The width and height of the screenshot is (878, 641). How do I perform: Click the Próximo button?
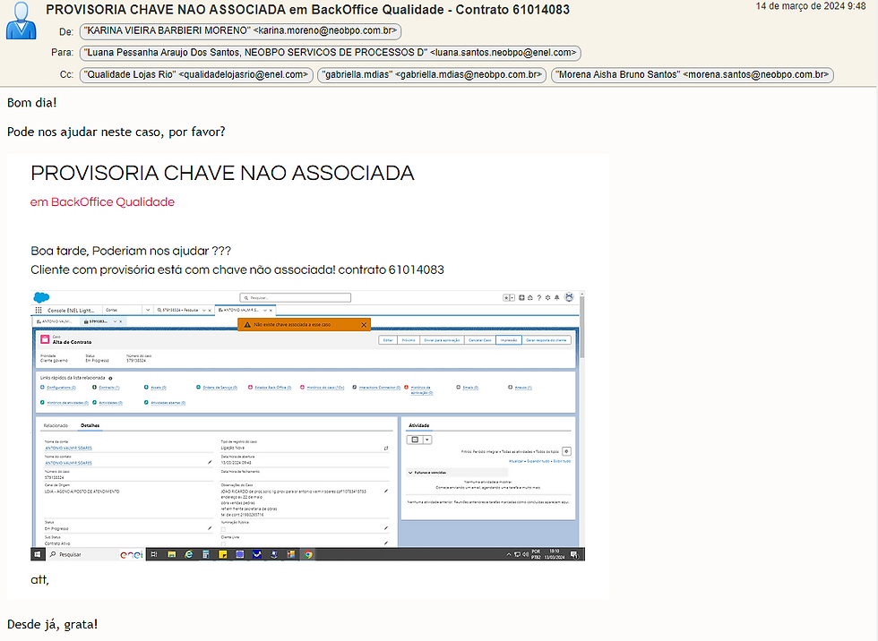[x=409, y=340]
